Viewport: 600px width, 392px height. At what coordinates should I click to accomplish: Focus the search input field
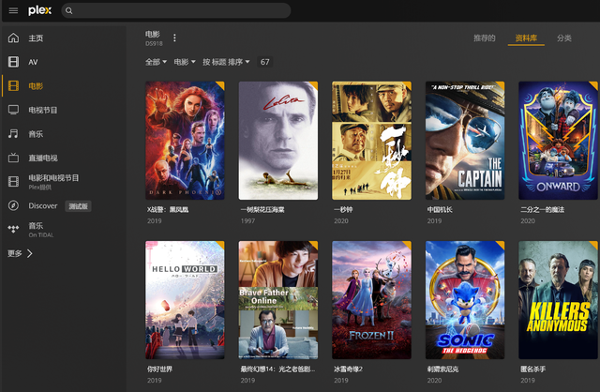tap(176, 10)
